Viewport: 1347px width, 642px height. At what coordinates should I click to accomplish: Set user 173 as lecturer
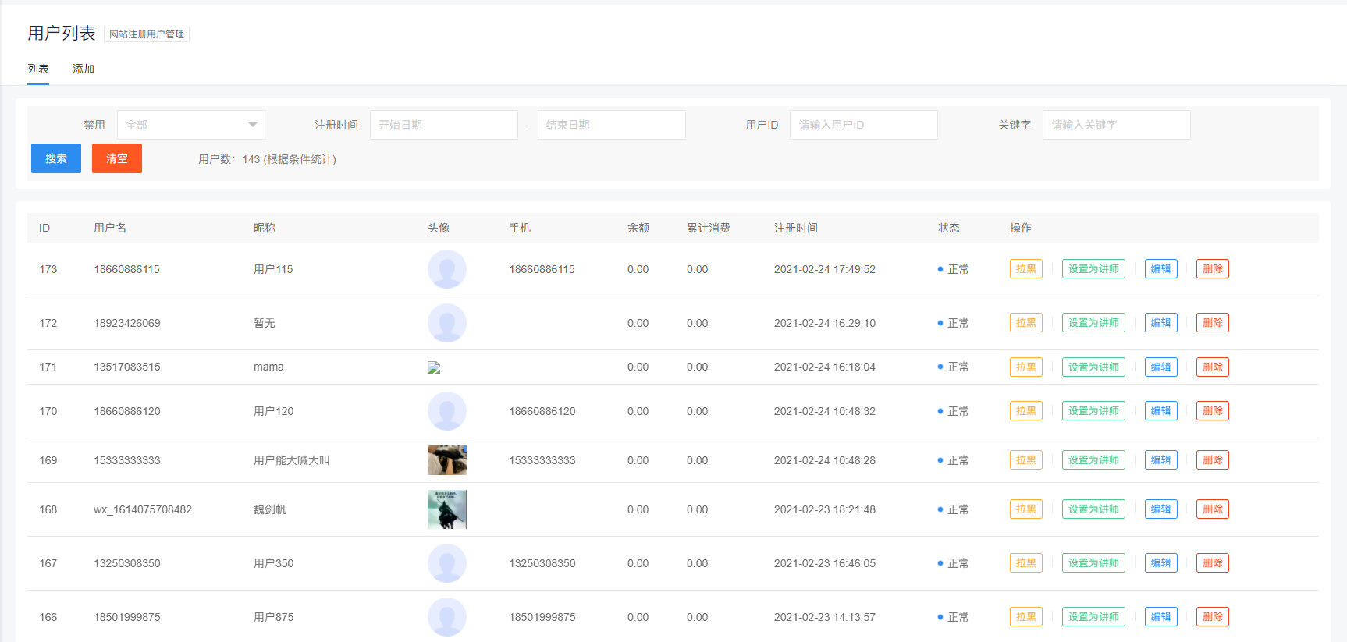[x=1093, y=269]
